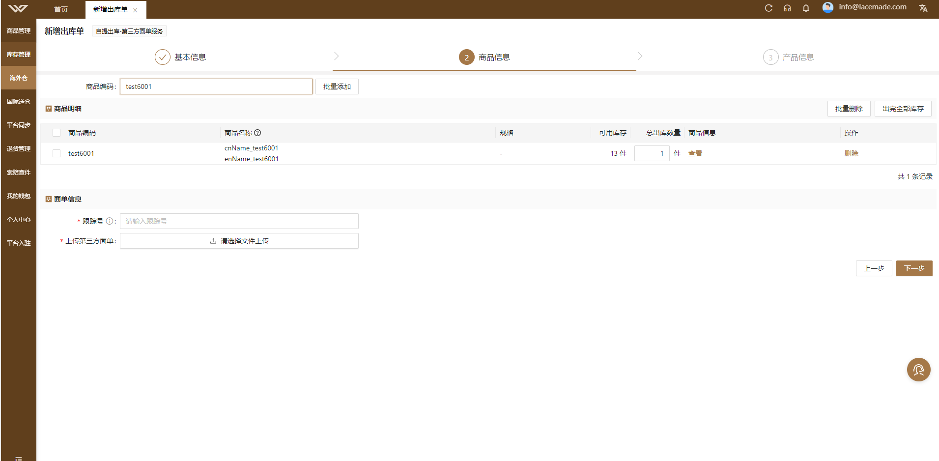The height and width of the screenshot is (461, 939).
Task: Click step 3 circle for 产品信息
Action: pyautogui.click(x=770, y=57)
